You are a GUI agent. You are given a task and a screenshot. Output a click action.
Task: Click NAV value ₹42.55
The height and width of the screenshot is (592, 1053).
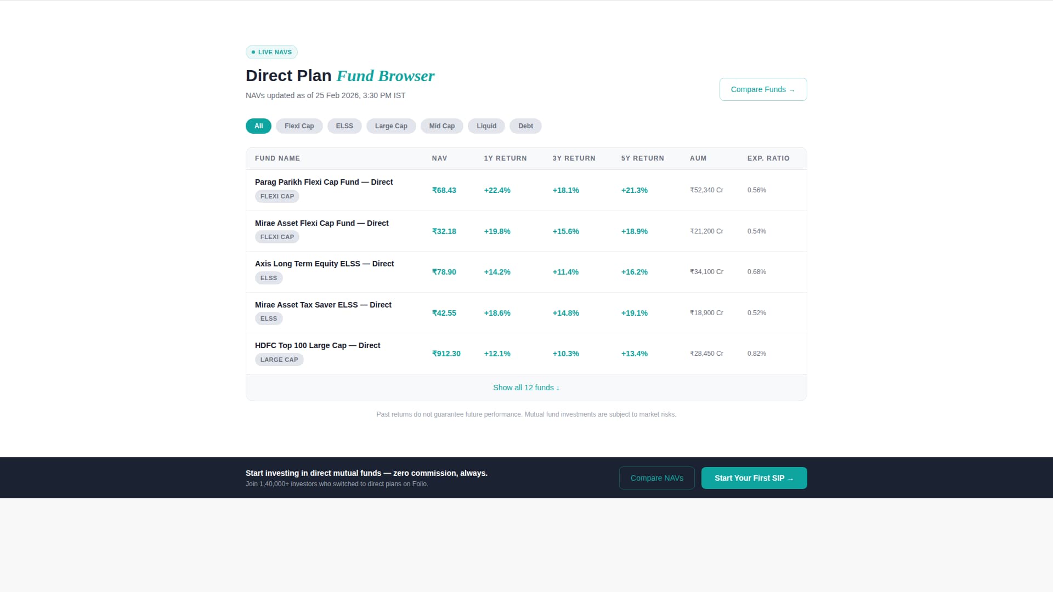(x=444, y=313)
